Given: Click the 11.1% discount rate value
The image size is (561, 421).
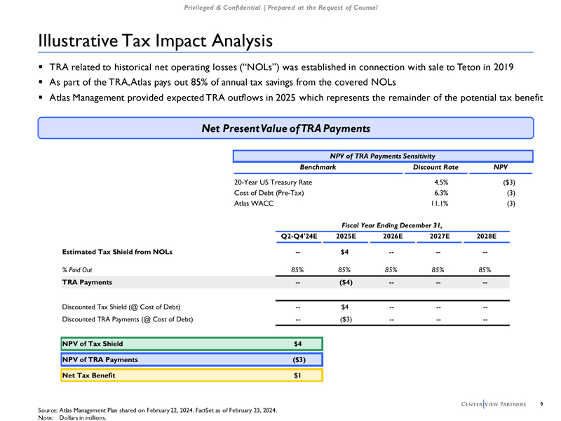Looking at the screenshot, I should [440, 203].
